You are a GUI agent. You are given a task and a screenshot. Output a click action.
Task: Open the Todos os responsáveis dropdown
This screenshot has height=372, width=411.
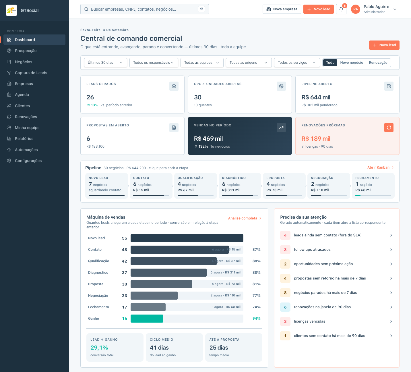154,63
